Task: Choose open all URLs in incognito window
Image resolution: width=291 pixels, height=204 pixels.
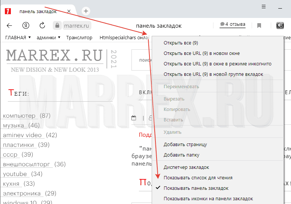Action: pos(218,64)
